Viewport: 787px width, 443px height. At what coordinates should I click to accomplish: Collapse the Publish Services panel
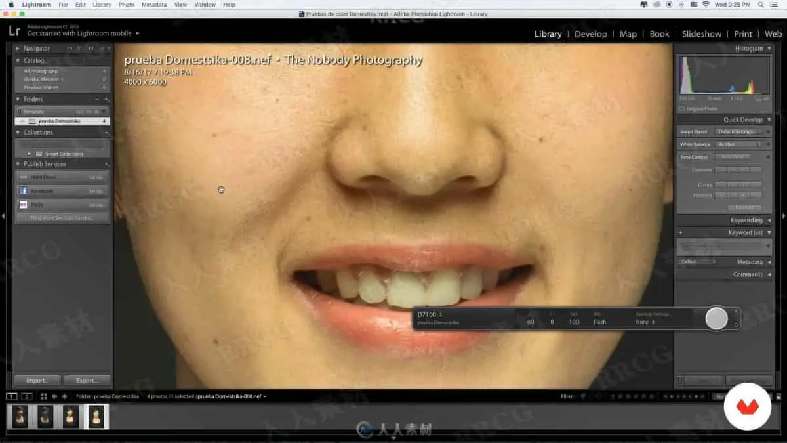click(x=18, y=164)
